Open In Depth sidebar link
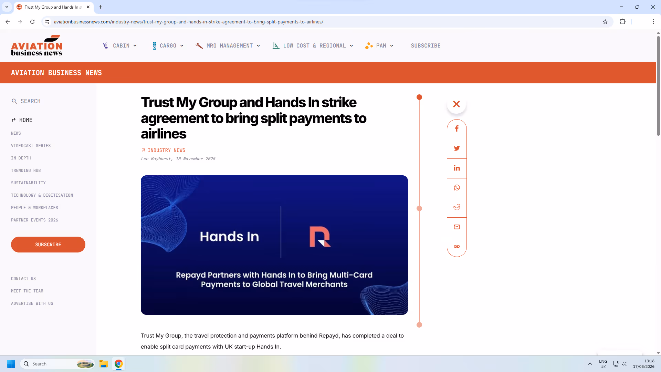The width and height of the screenshot is (661, 372). point(21,158)
